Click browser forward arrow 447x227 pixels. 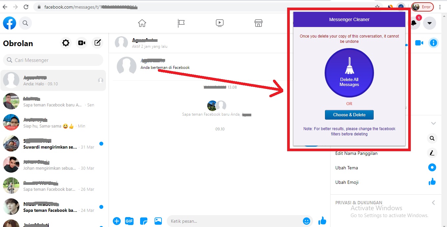coord(15,7)
